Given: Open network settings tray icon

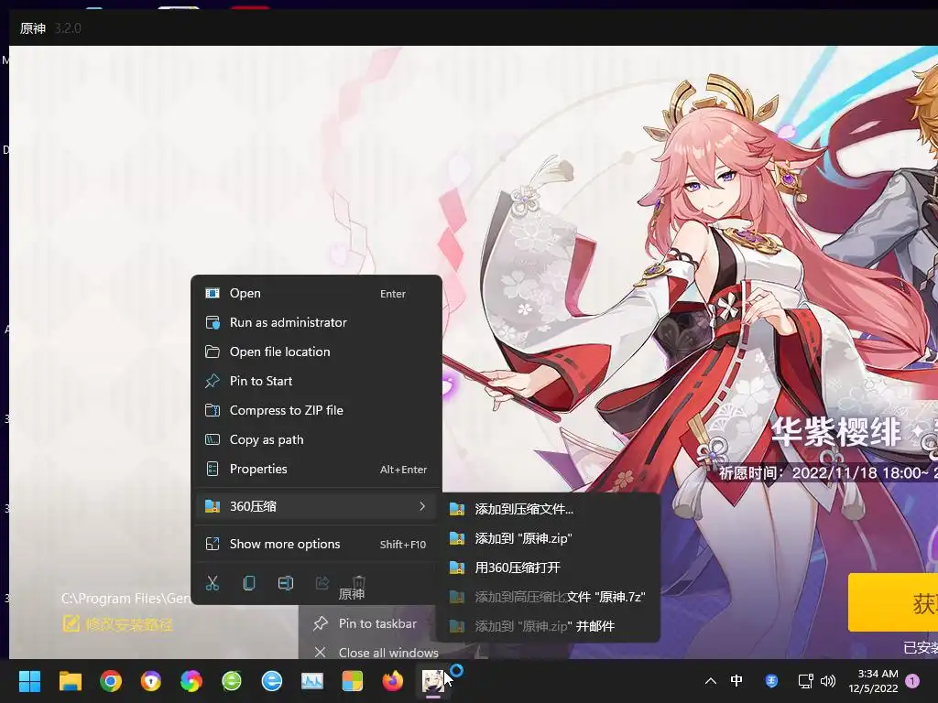Looking at the screenshot, I should click(x=805, y=681).
